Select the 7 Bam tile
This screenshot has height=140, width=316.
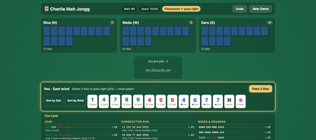coord(115,101)
